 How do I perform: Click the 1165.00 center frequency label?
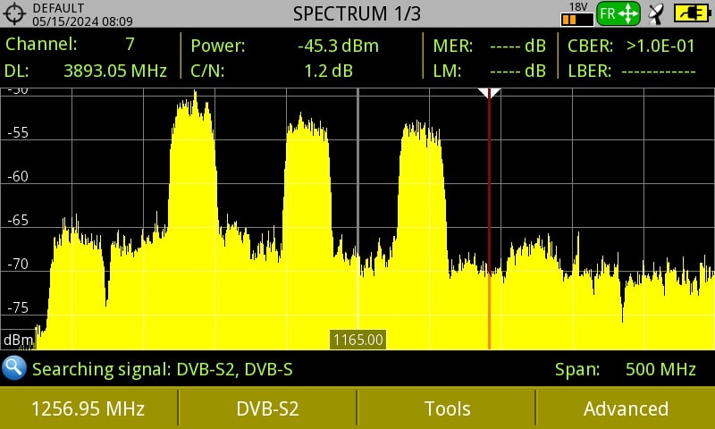click(358, 340)
